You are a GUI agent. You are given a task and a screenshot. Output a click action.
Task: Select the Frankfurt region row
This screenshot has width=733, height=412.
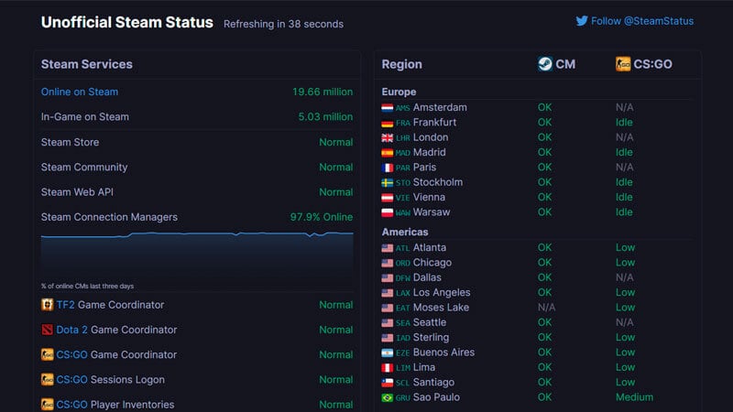tap(536, 123)
